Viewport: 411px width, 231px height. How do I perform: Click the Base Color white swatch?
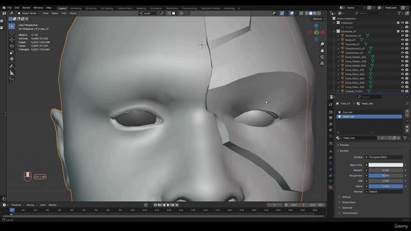[385, 165]
